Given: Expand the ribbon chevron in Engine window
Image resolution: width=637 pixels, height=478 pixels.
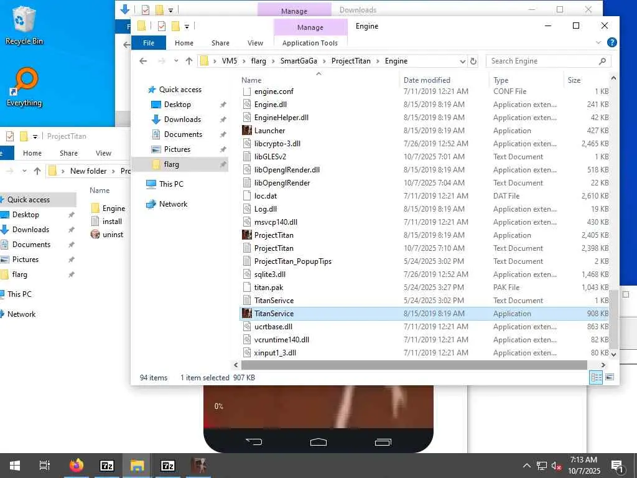Looking at the screenshot, I should click(598, 42).
